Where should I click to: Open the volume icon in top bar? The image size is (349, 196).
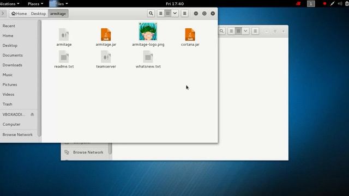pyautogui.click(x=340, y=4)
